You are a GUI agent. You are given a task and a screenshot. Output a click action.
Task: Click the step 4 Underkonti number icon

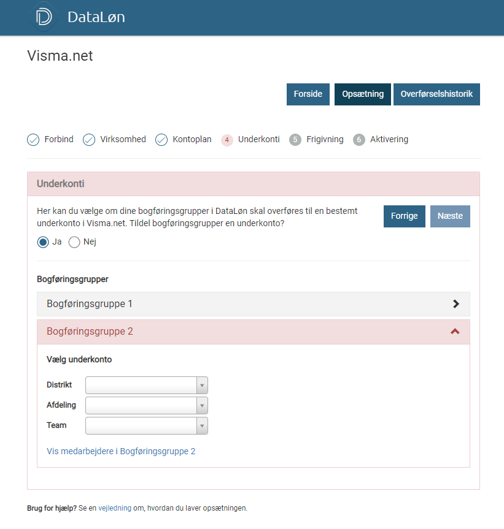pyautogui.click(x=227, y=140)
